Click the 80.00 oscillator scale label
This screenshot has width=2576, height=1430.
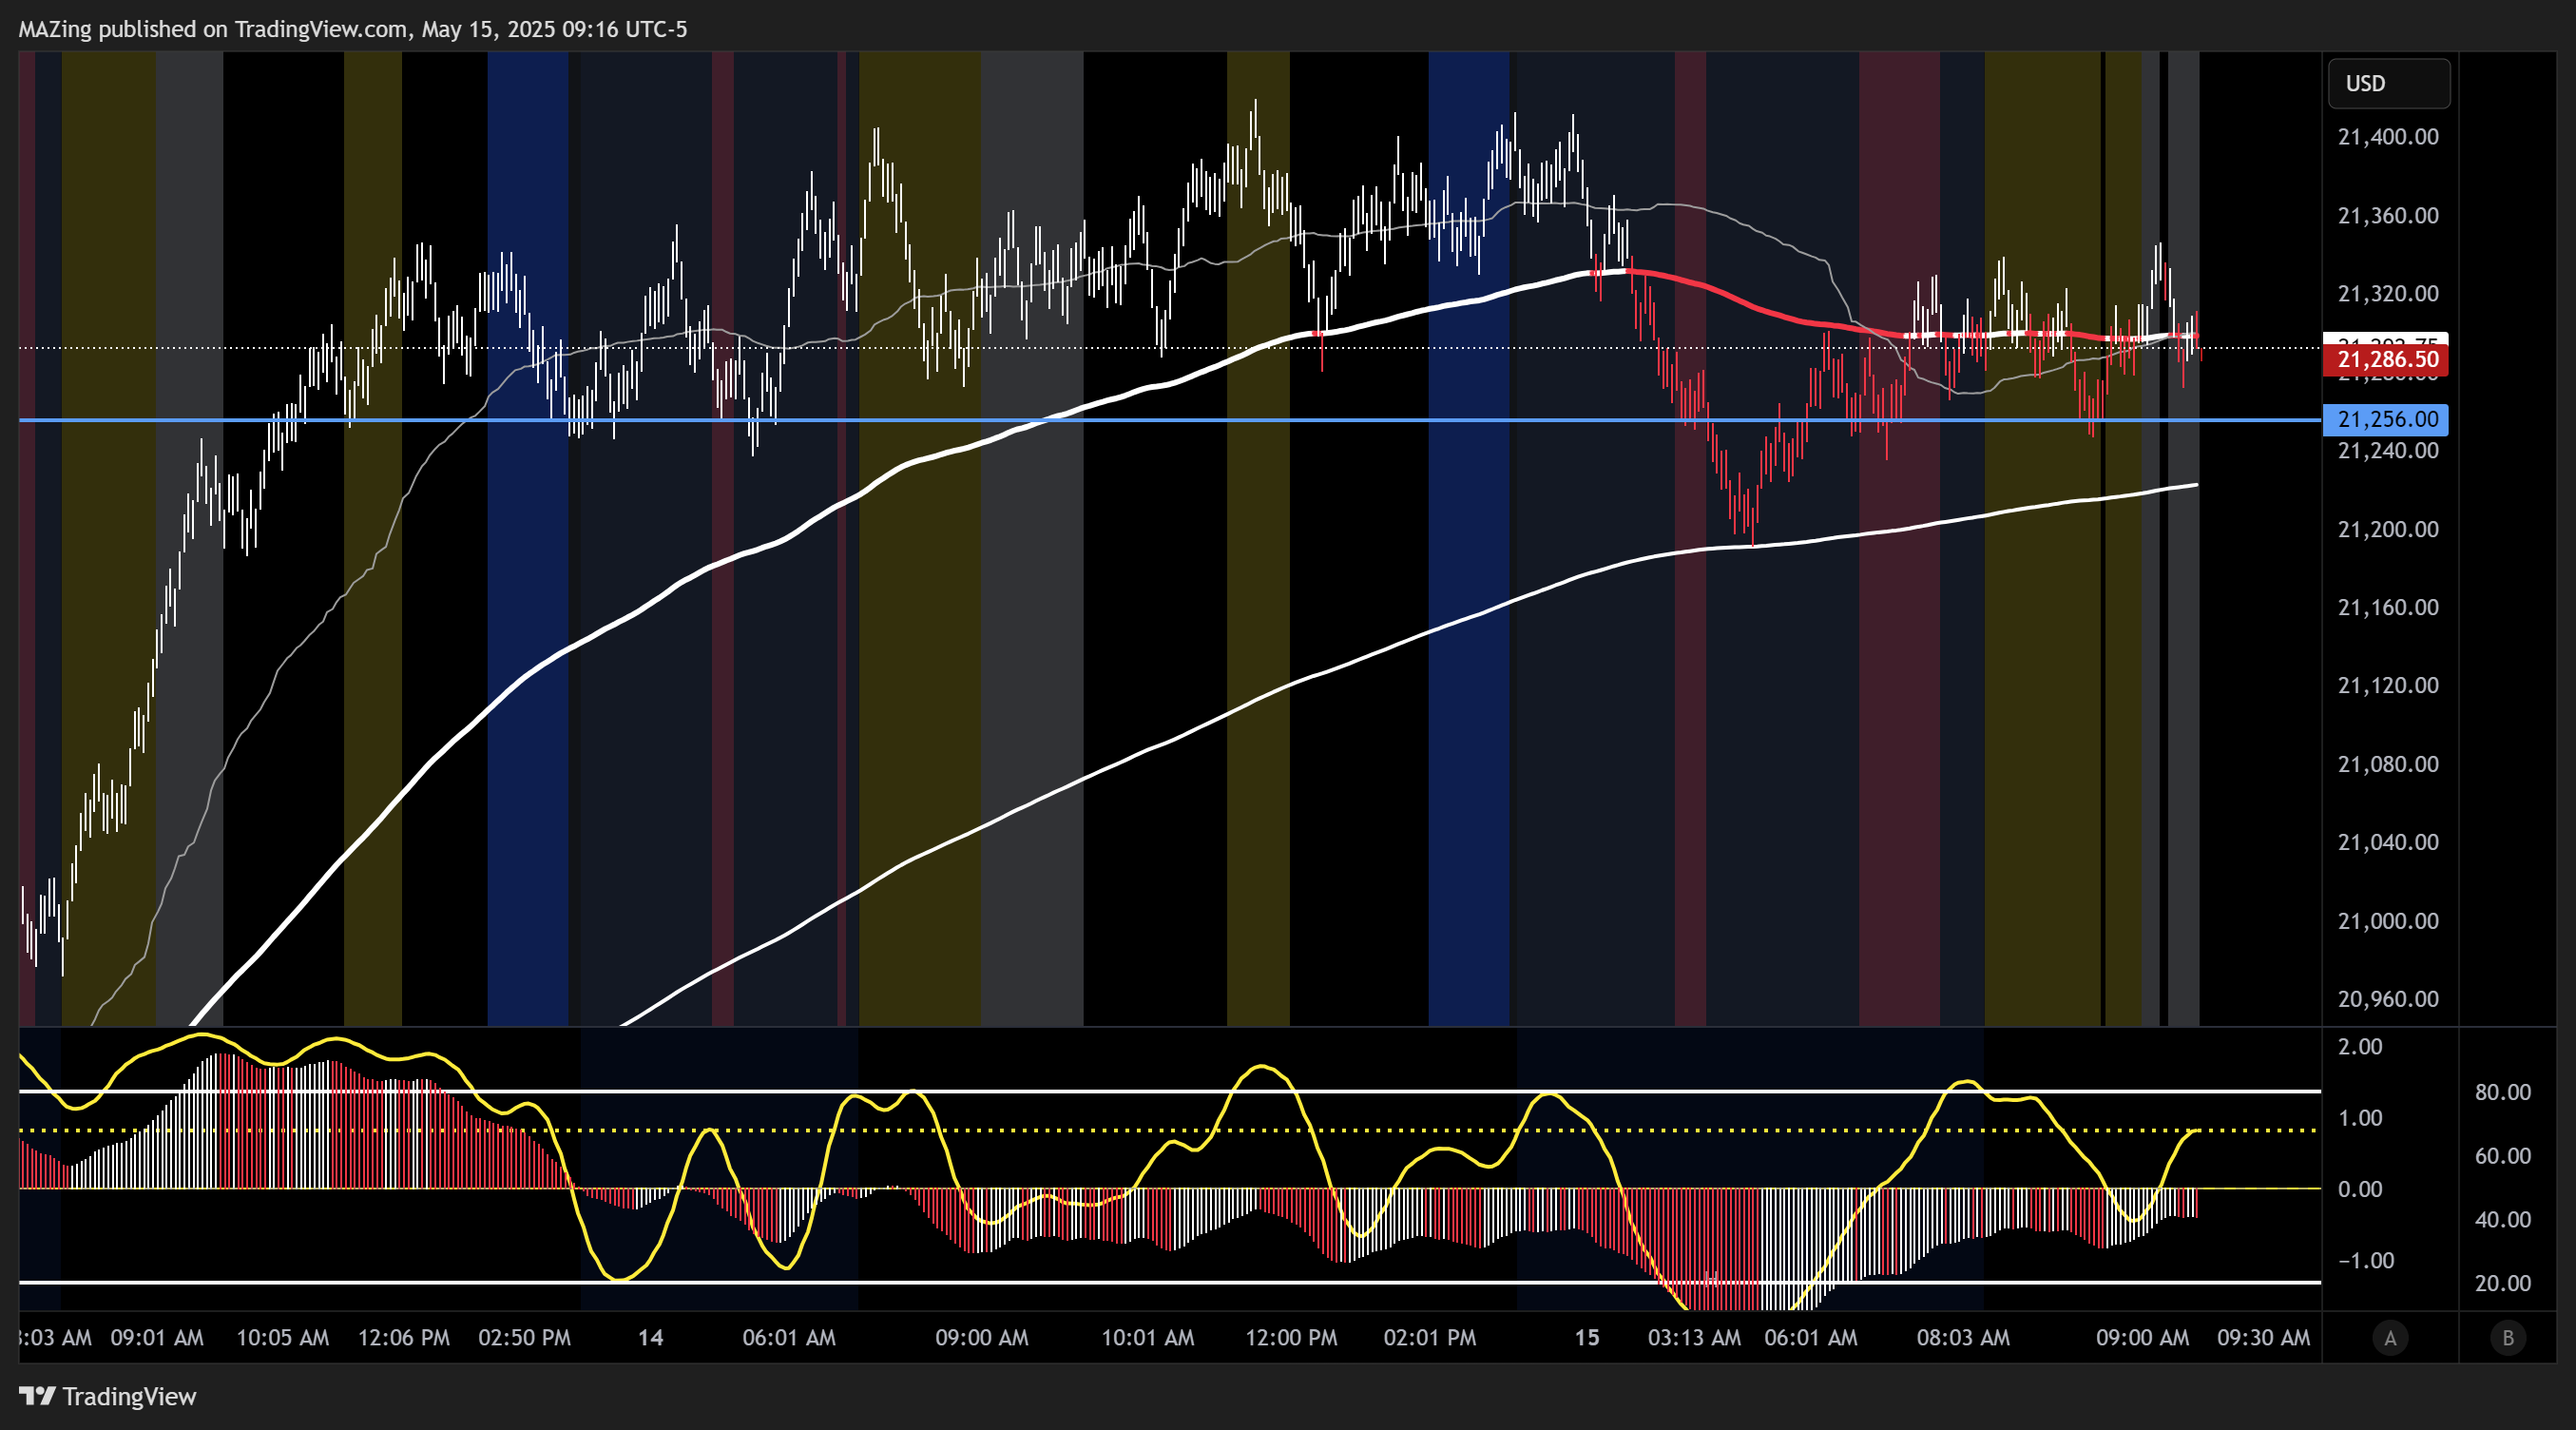tap(2503, 1092)
